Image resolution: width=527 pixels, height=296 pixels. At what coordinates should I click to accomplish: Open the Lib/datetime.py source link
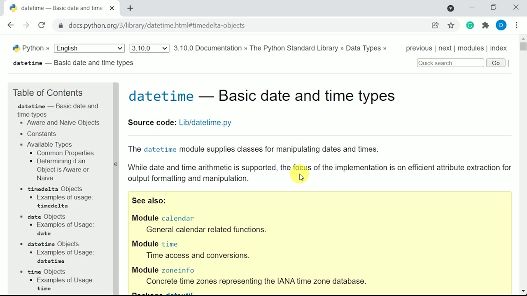[x=205, y=123]
